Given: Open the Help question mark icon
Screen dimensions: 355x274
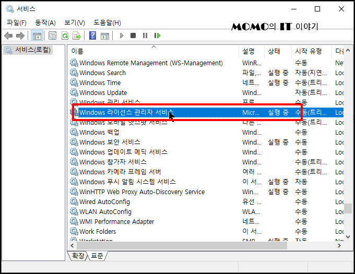Looking at the screenshot, I should click(x=92, y=35).
